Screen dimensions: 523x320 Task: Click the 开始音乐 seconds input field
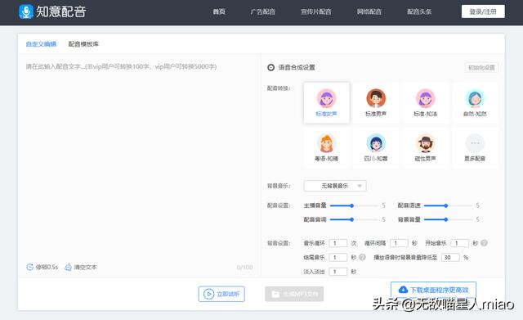tap(459, 243)
